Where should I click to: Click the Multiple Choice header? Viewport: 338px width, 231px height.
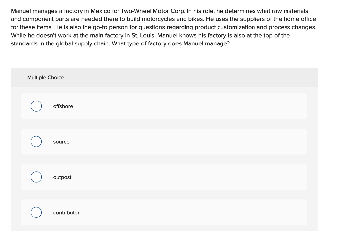(46, 77)
